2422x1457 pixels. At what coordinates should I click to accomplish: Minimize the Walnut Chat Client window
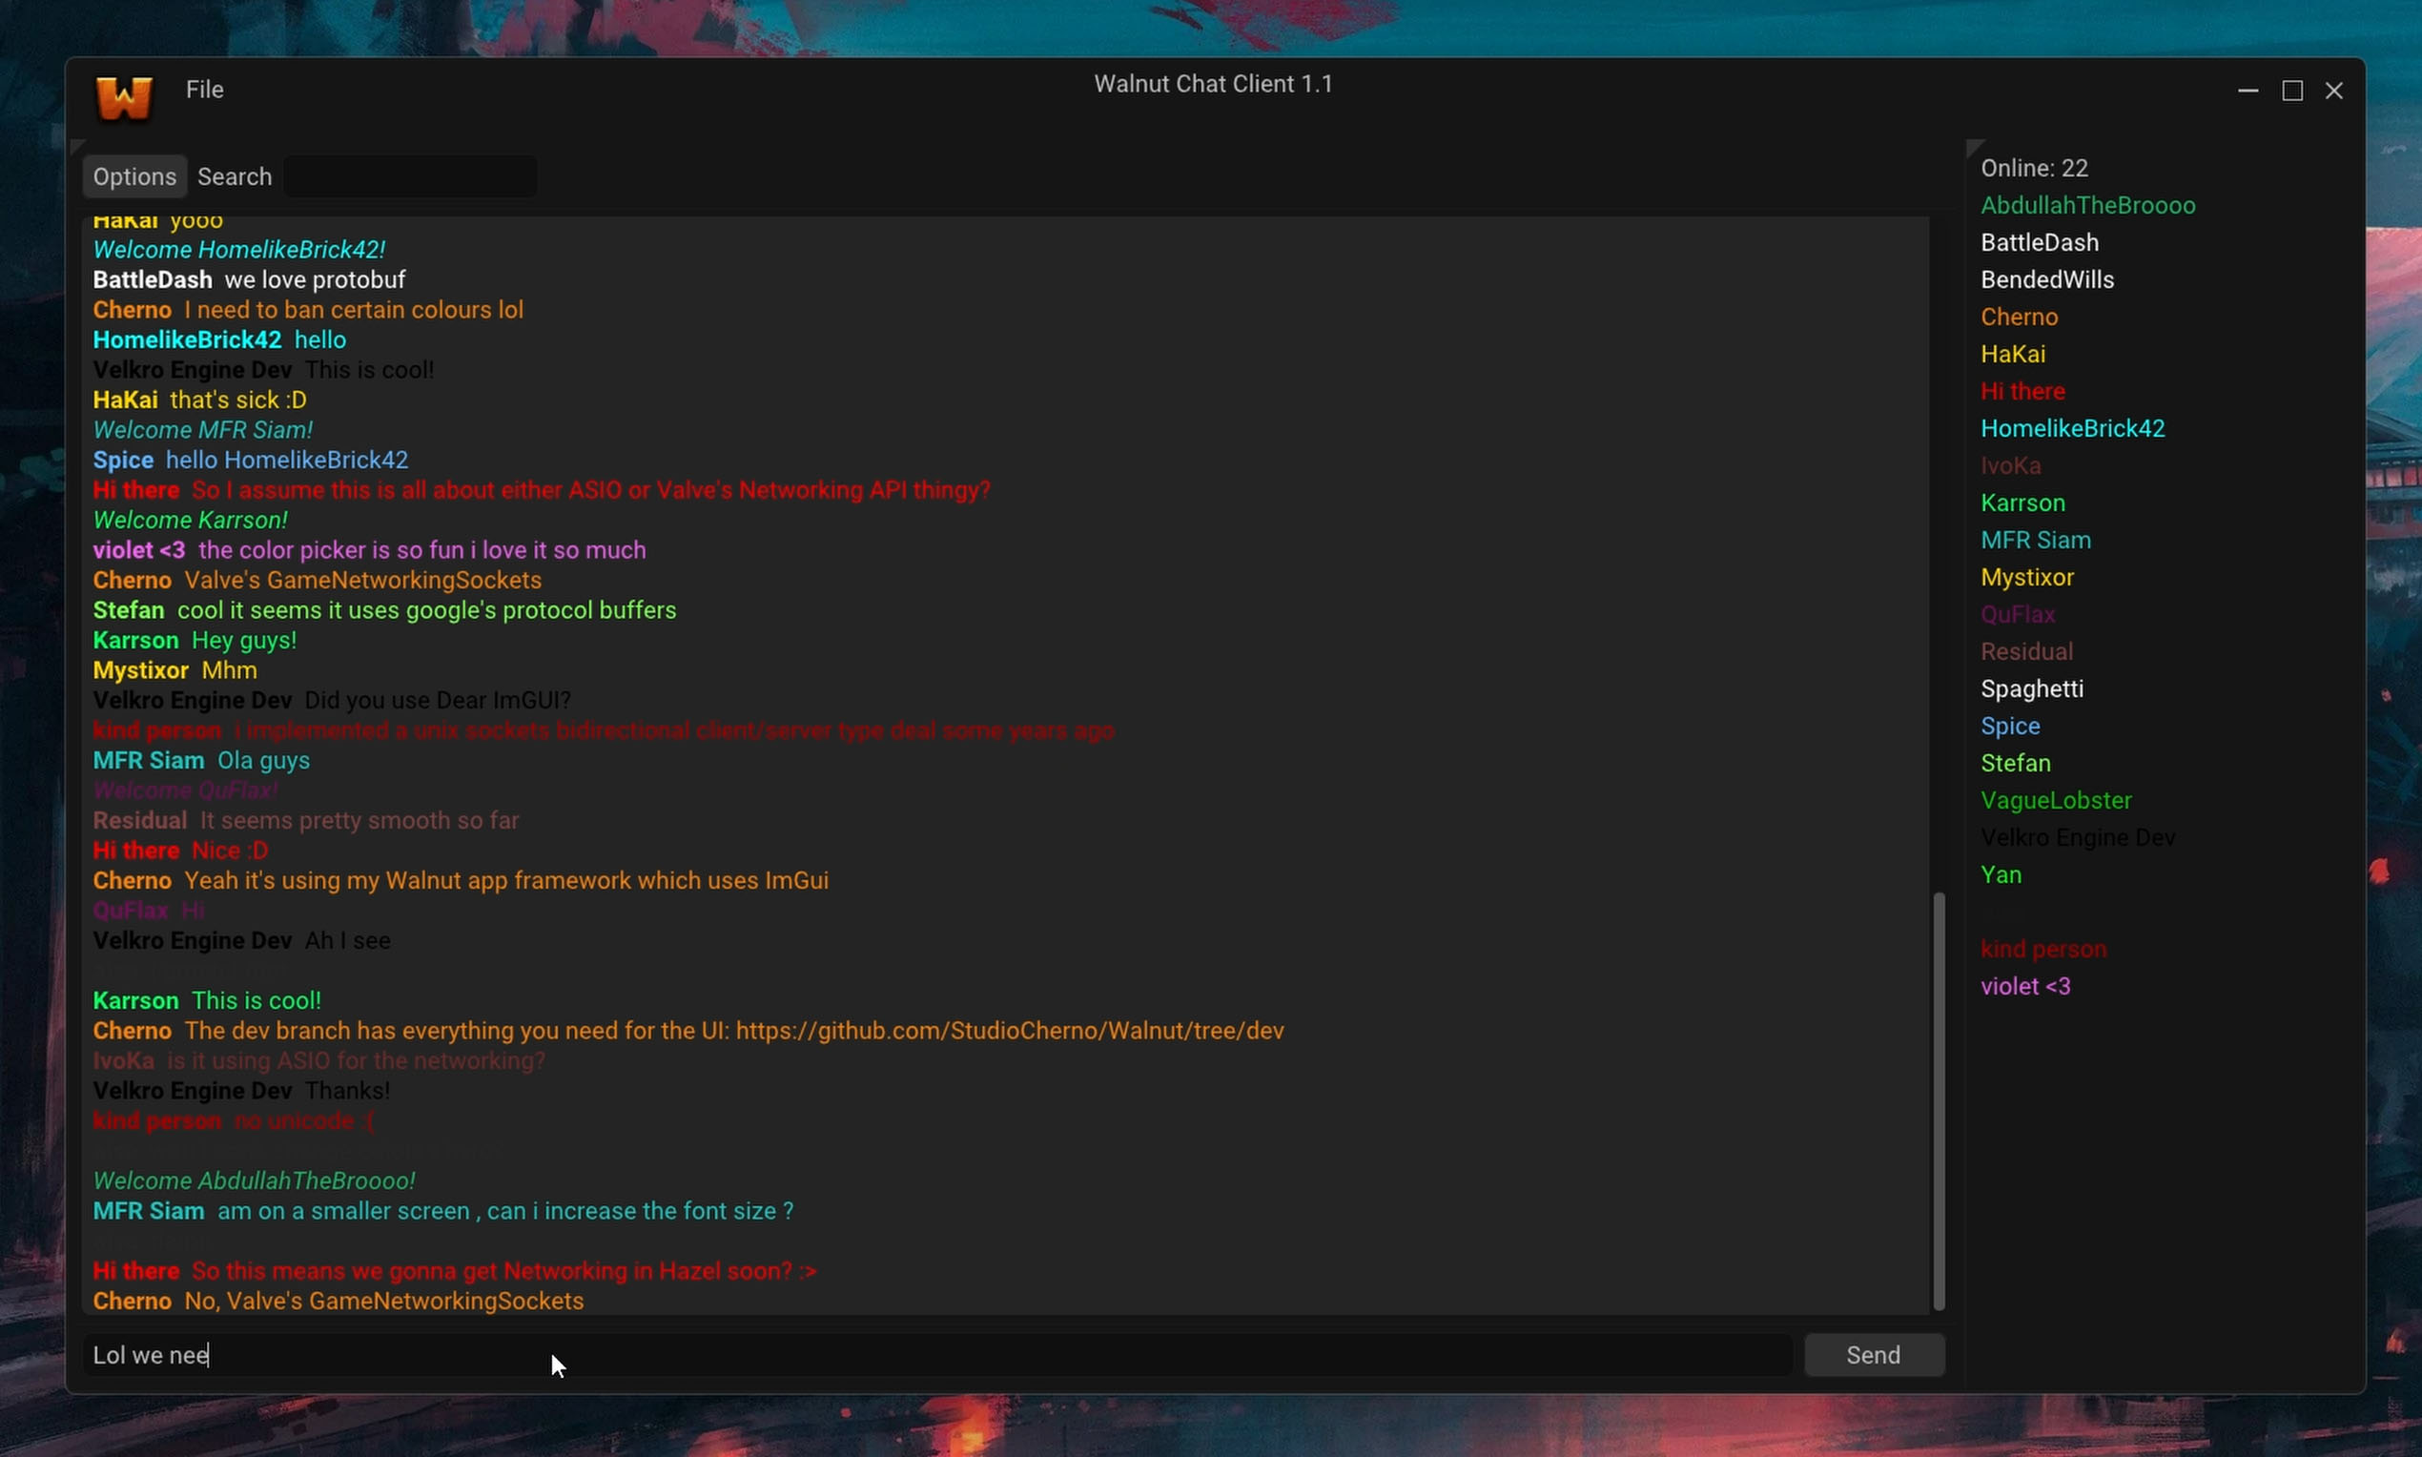tap(2248, 91)
